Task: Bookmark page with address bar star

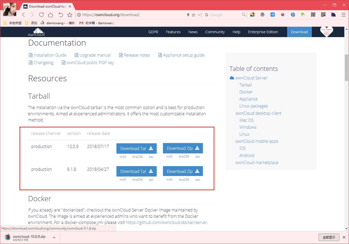Action: [x=193, y=15]
